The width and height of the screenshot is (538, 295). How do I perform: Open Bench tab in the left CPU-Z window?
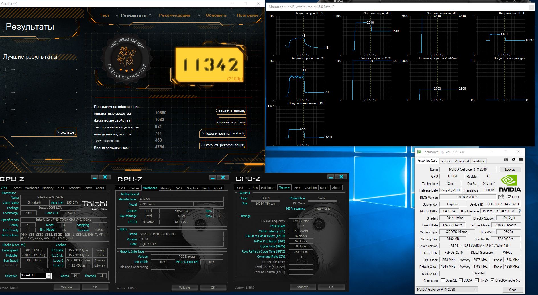[88, 188]
